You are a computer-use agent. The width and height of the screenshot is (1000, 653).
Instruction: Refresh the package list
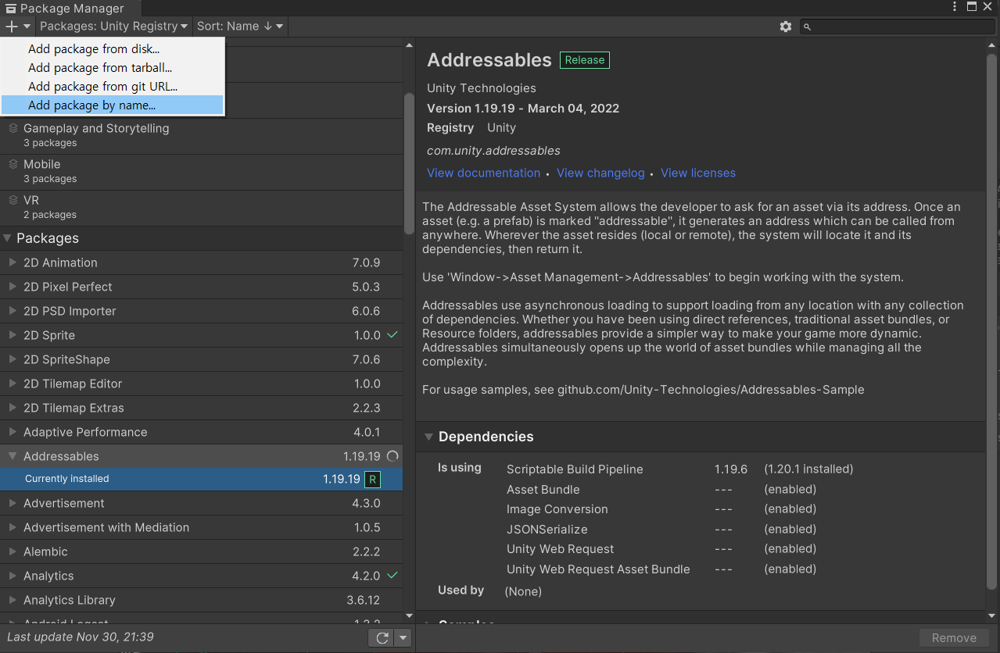coord(382,638)
